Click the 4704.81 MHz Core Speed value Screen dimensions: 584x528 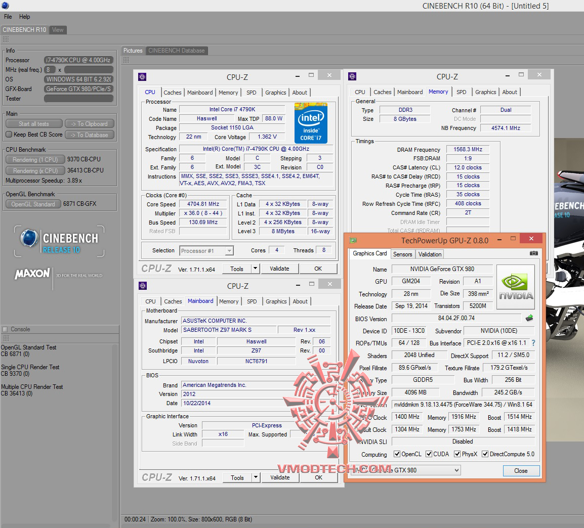pyautogui.click(x=203, y=204)
